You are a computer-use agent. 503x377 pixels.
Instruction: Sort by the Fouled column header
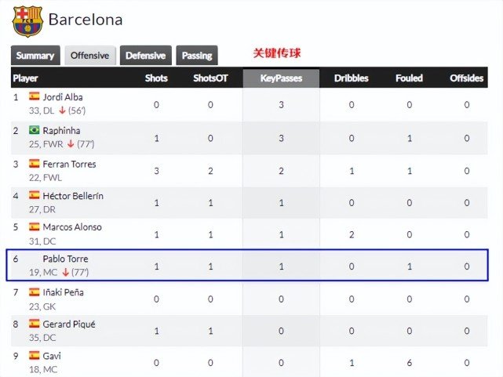[409, 78]
